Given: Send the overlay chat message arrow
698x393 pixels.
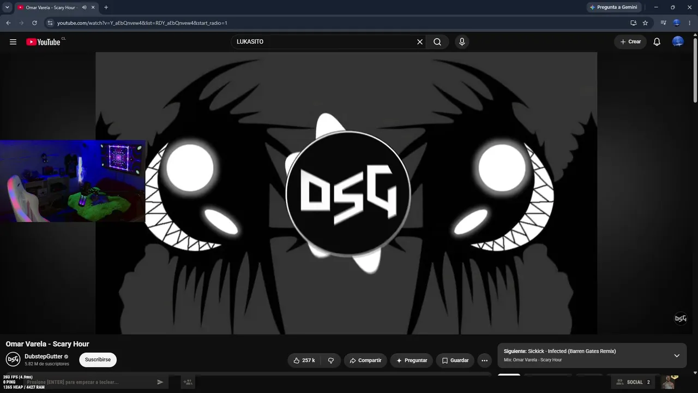Looking at the screenshot, I should (160, 382).
